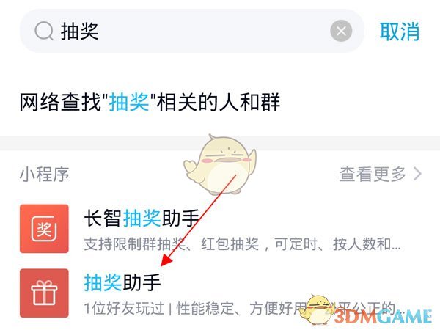This screenshot has width=440, height=330.
Task: Click the 3DMGAME watermark logo
Action: pos(383,317)
